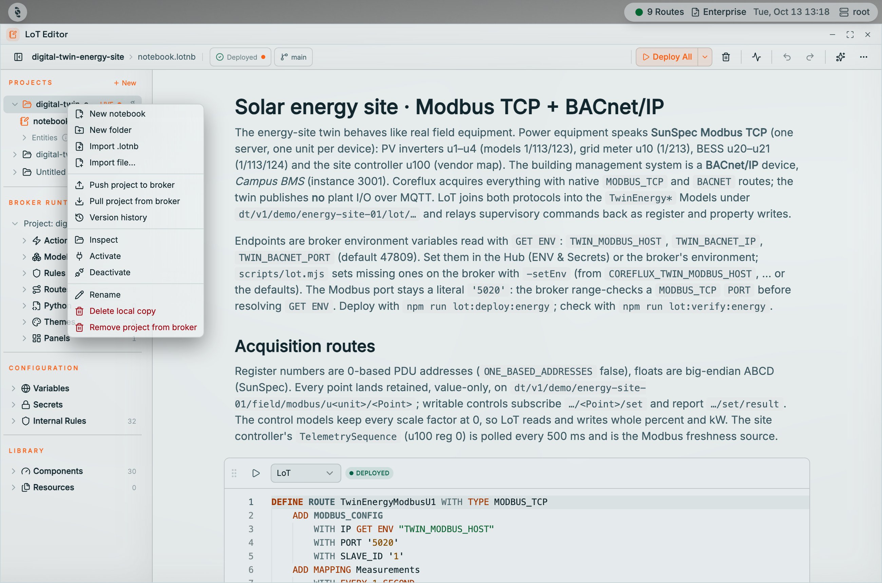Open the more options ellipsis menu

[863, 57]
